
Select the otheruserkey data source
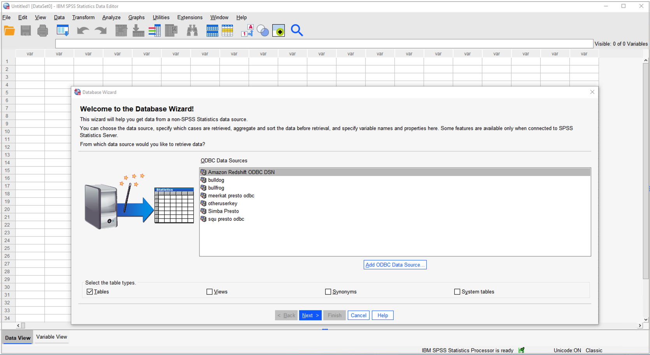pos(395,203)
